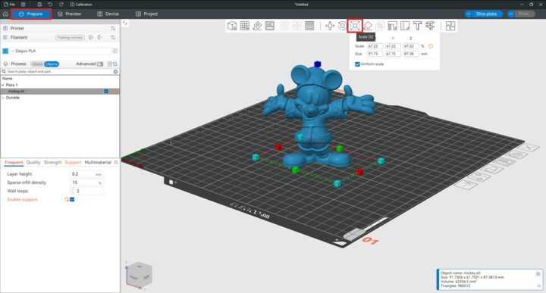546x293 pixels.
Task: Click the Auto orient icon
Action: (257, 26)
